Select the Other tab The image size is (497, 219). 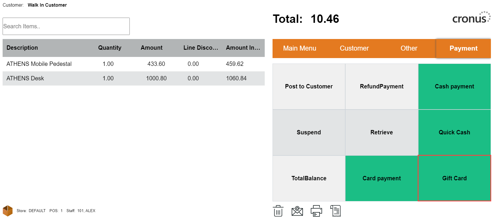tap(409, 48)
